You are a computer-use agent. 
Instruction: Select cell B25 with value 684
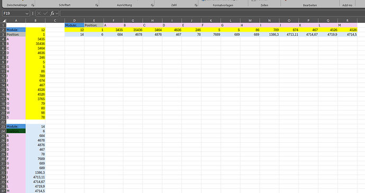pyautogui.click(x=35, y=136)
